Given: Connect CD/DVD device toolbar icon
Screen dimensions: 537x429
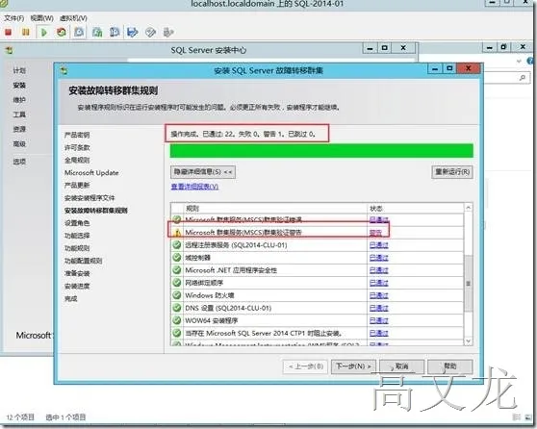Looking at the screenshot, I should (150, 33).
